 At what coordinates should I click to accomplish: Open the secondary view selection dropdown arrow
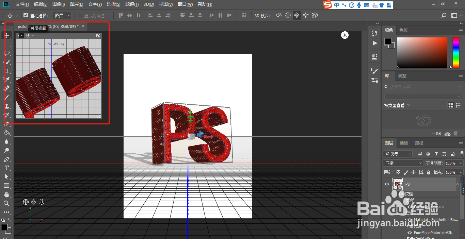click(x=33, y=35)
